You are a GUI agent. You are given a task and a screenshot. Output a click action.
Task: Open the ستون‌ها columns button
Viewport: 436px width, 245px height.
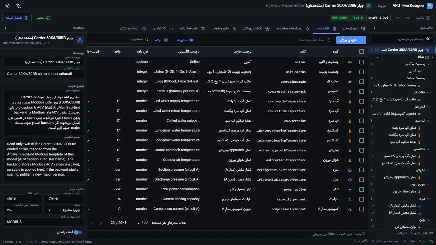point(185,40)
